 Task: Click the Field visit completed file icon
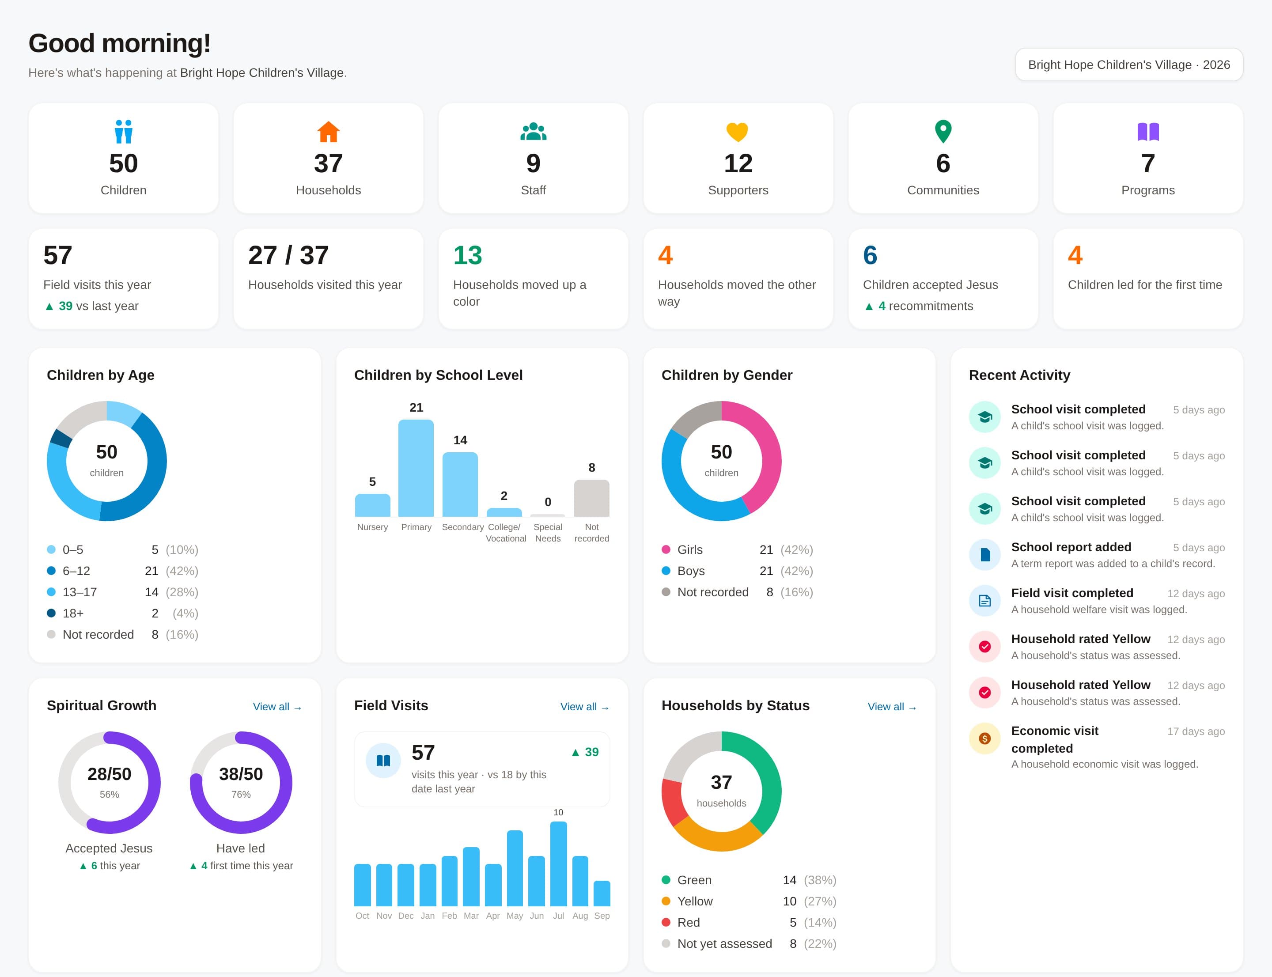(x=984, y=601)
